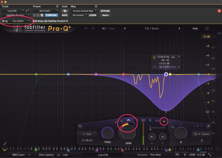Click the Preset section menu circle icon
Viewport: 222px width, 158px height.
coord(57,7)
